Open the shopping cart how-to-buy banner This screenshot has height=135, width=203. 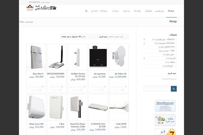click(x=165, y=120)
